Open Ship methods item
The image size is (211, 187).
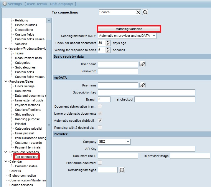[24, 114]
